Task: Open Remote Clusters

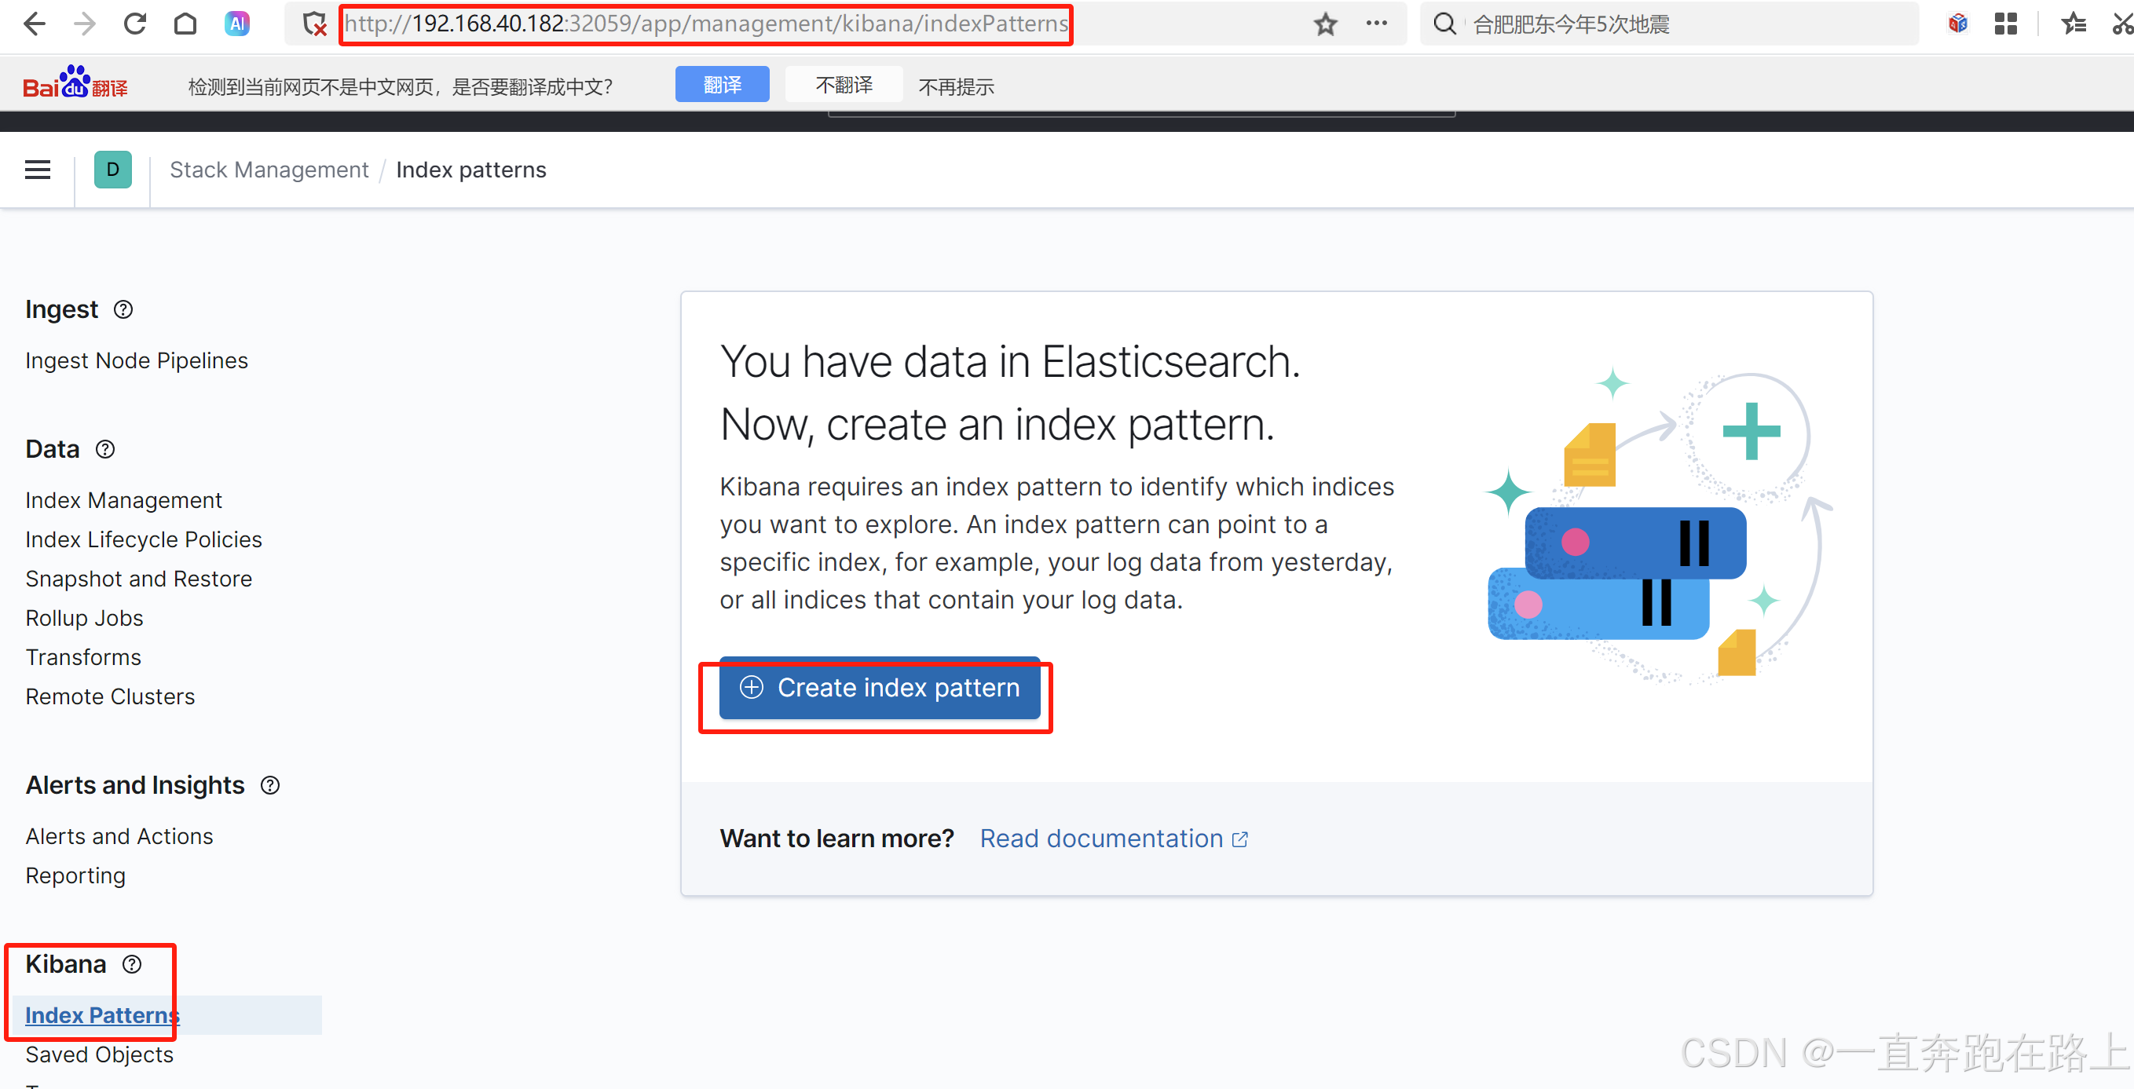Action: pos(110,697)
